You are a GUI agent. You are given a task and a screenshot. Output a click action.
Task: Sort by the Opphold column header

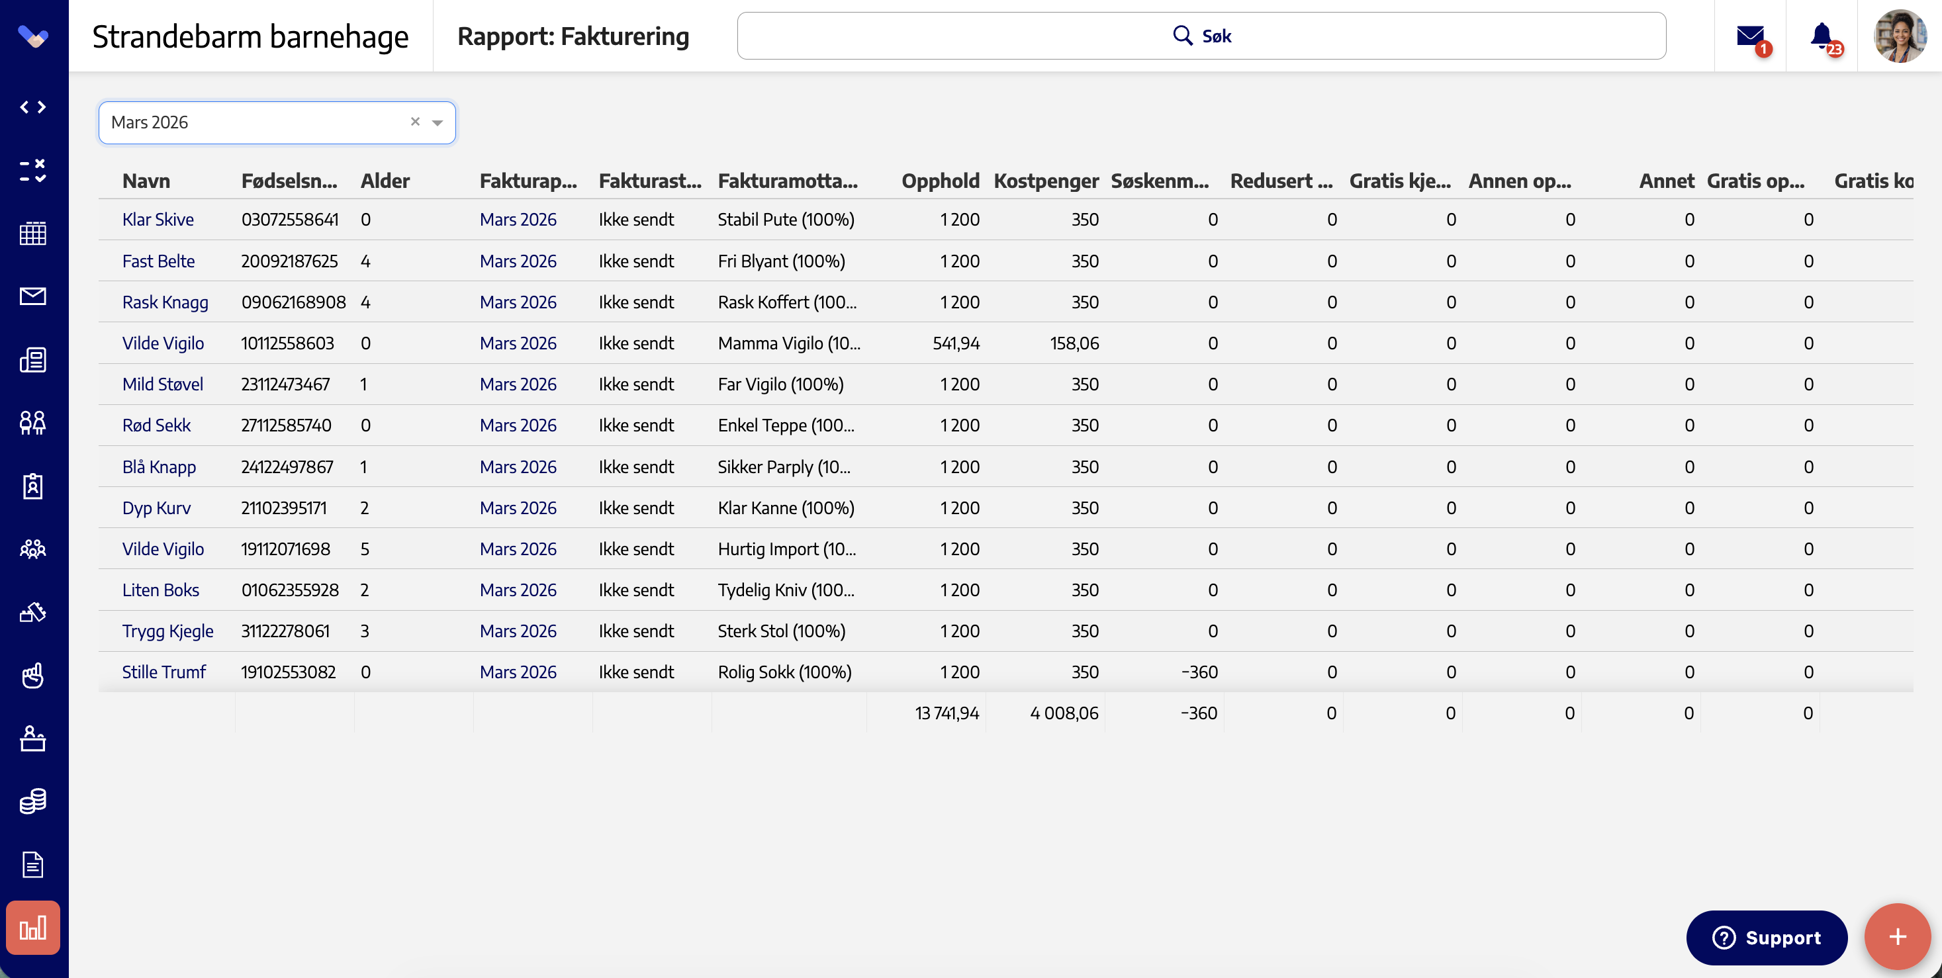(x=940, y=181)
